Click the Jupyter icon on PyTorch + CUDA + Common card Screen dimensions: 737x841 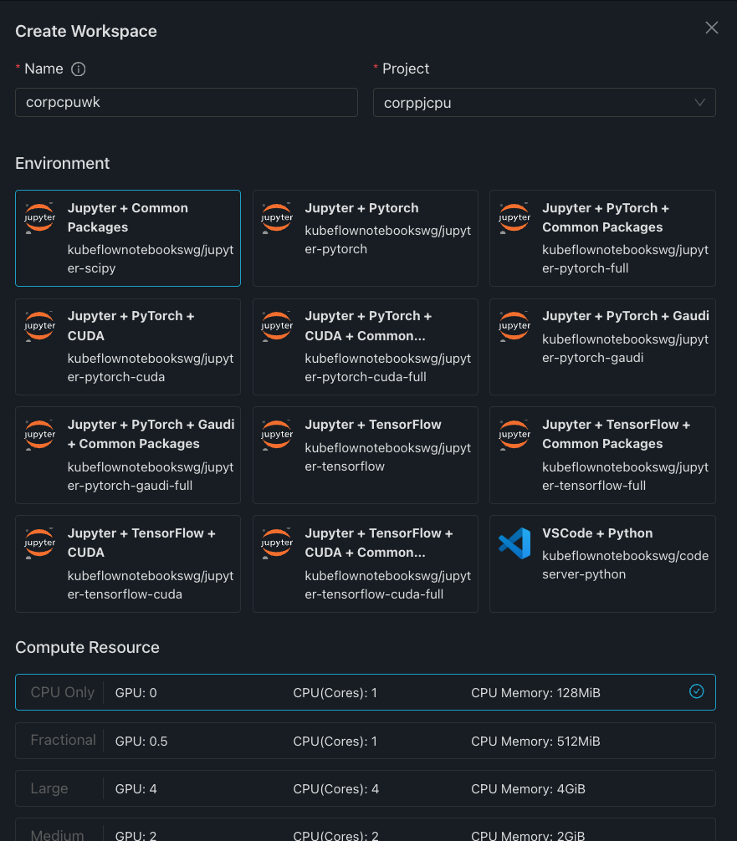[x=276, y=327]
